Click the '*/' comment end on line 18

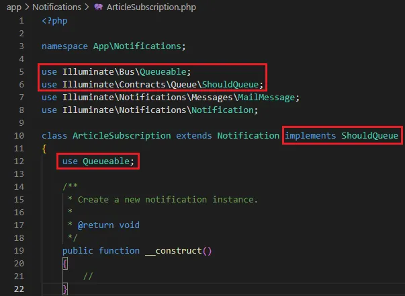[x=73, y=237]
